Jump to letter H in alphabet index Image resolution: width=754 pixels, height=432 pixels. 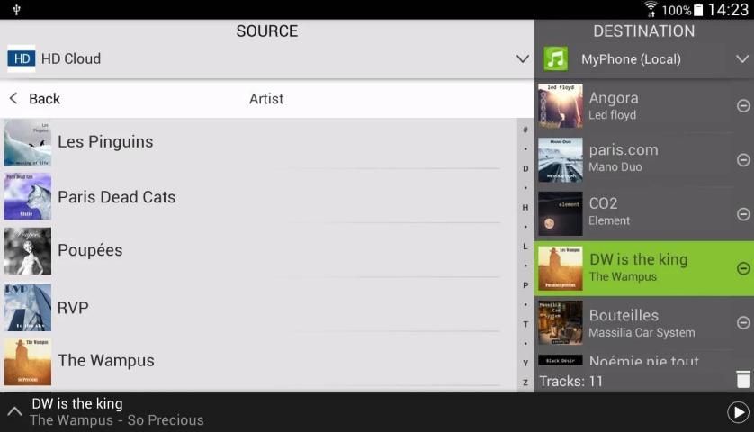click(x=525, y=207)
